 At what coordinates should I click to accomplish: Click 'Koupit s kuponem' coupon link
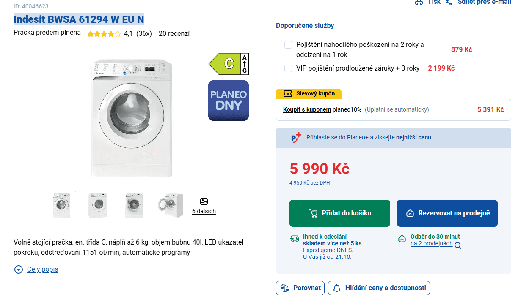[307, 109]
